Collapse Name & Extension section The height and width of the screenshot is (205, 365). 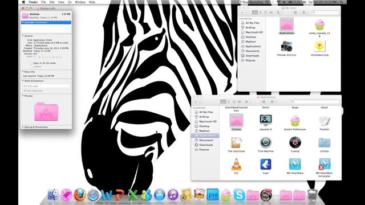[x=23, y=81]
